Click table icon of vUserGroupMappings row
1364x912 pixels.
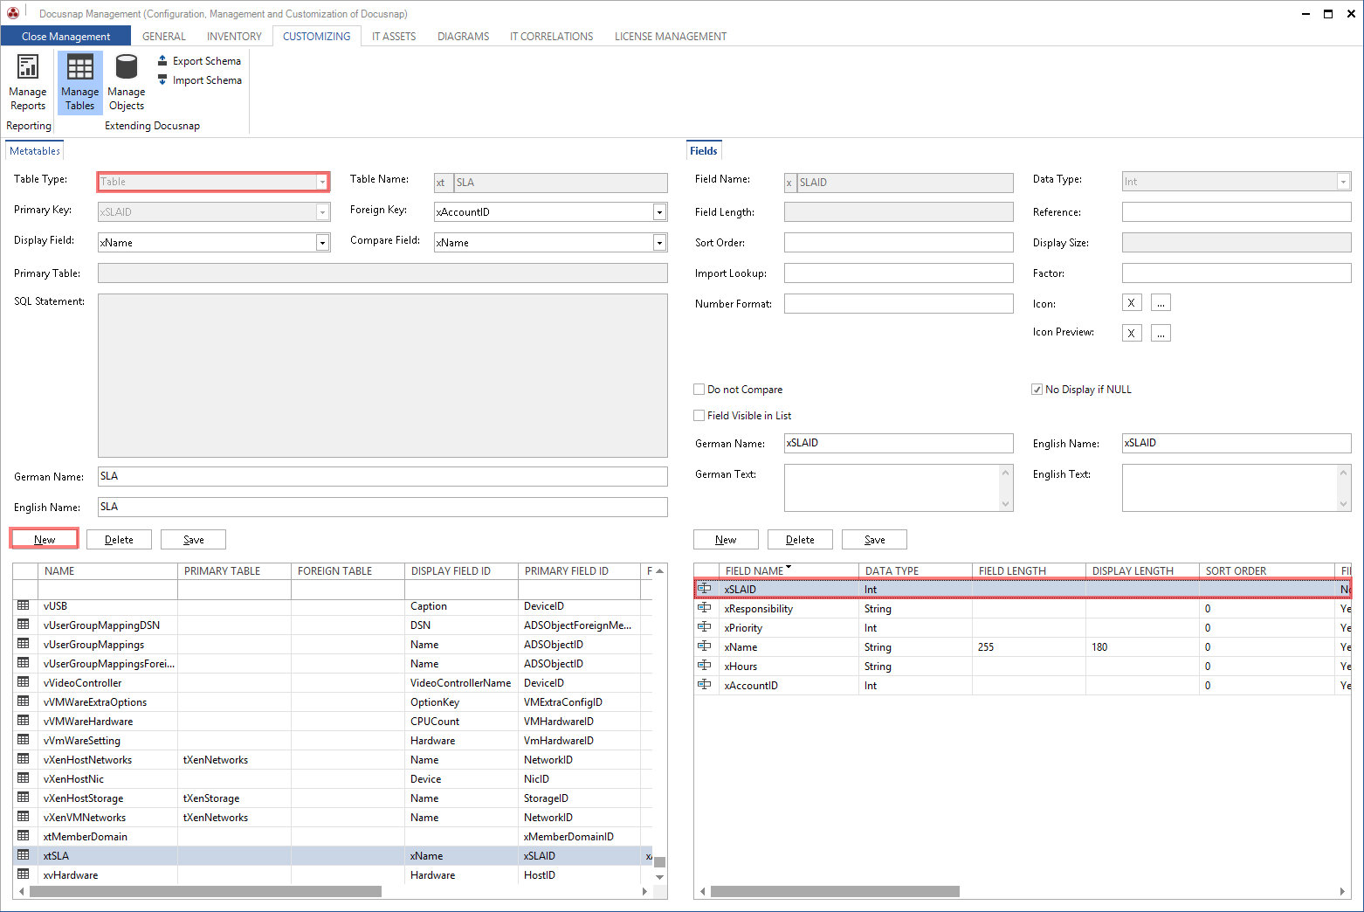[x=24, y=644]
